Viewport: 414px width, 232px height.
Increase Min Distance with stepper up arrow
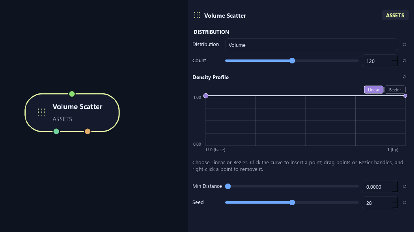(395, 184)
